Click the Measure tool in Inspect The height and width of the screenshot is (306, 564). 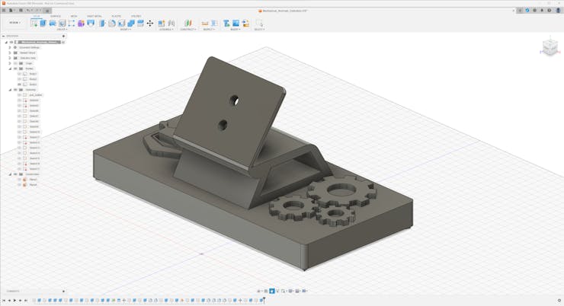pos(205,24)
